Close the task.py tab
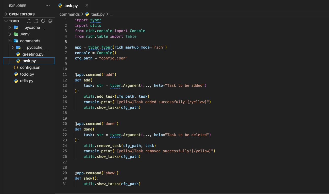The height and width of the screenshot is (194, 329). [87, 5]
